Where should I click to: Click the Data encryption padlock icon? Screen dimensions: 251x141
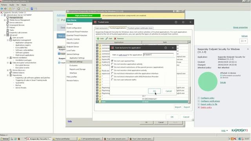(x=11, y=63)
